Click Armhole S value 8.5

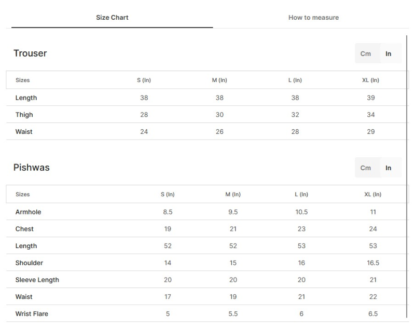[x=168, y=212]
